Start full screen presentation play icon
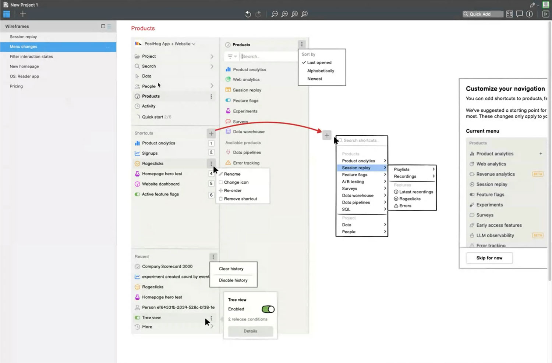 [x=546, y=14]
